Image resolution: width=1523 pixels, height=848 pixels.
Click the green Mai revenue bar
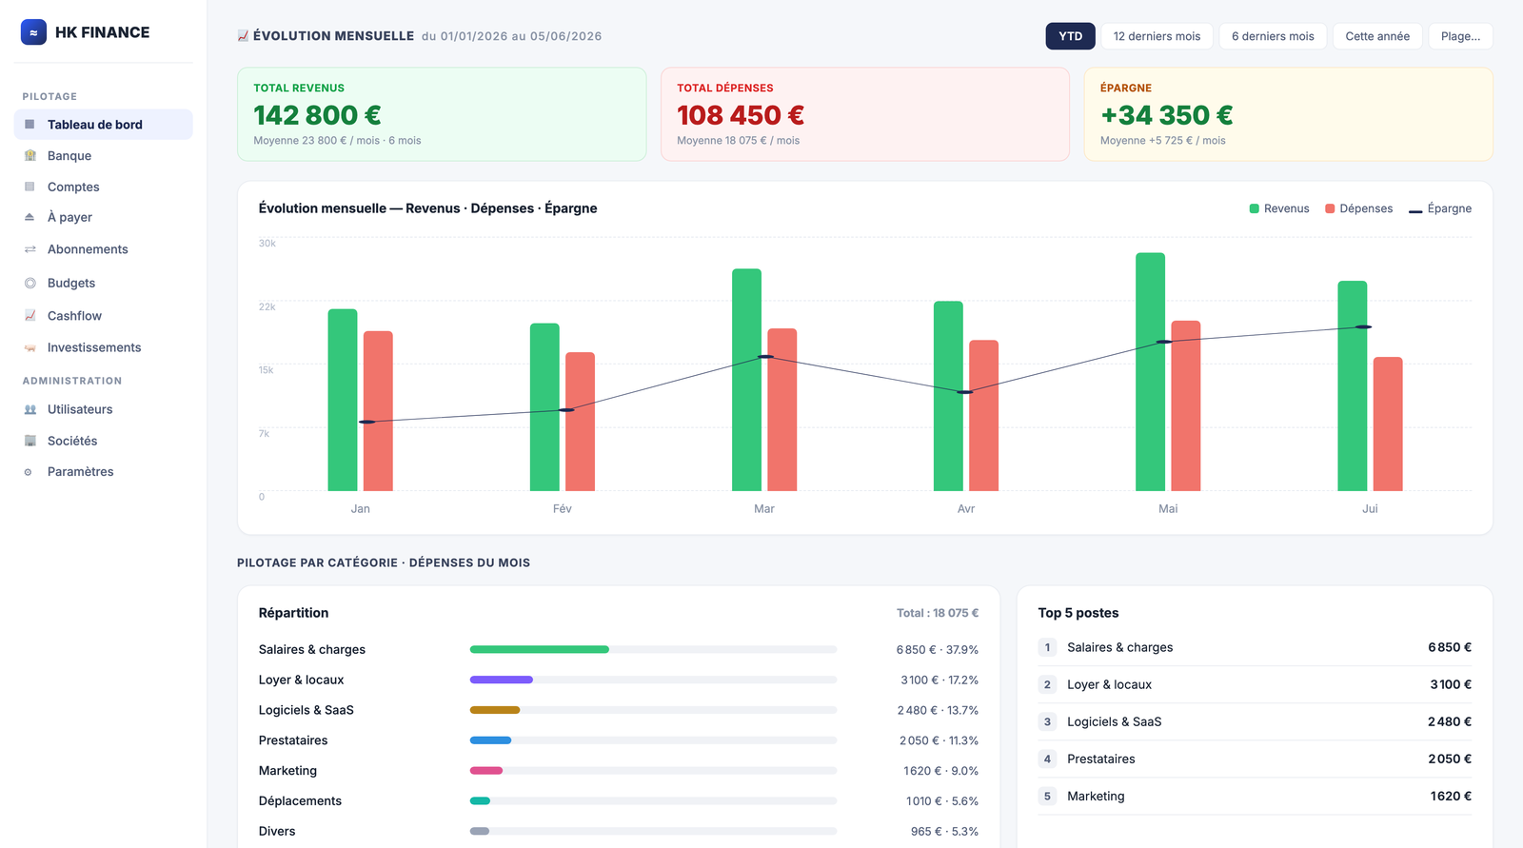[1150, 372]
